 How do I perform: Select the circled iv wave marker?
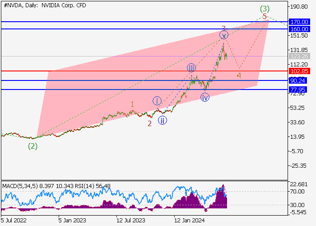[x=205, y=98]
